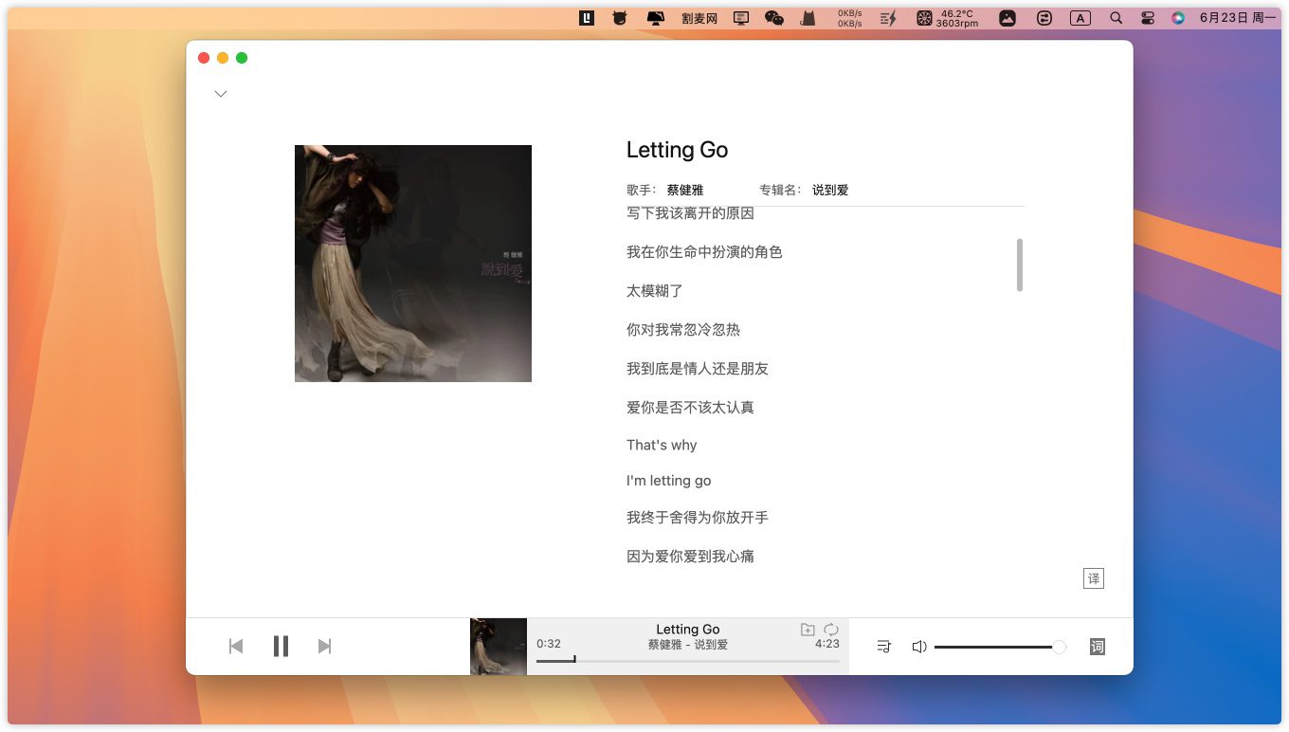Click the large album cover artwork
The width and height of the screenshot is (1289, 732).
click(x=413, y=264)
